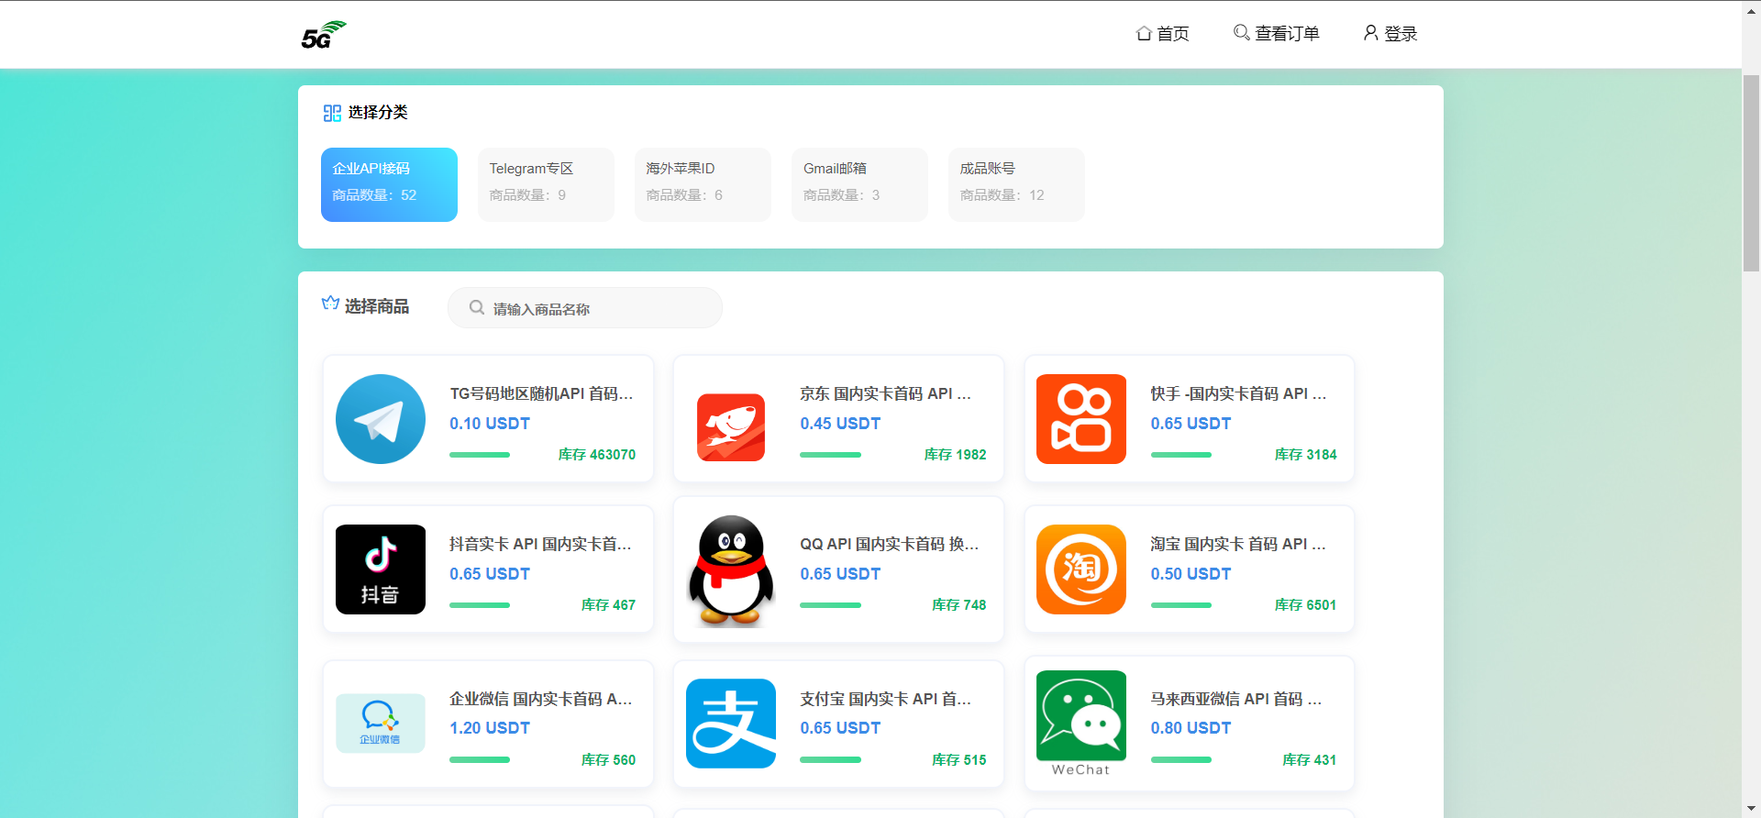The width and height of the screenshot is (1761, 818).
Task: Focus the 请输入商品名称 search field
Action: tap(585, 308)
